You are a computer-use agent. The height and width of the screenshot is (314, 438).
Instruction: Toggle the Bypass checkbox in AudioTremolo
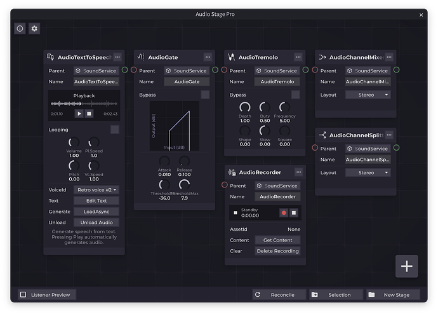295,95
